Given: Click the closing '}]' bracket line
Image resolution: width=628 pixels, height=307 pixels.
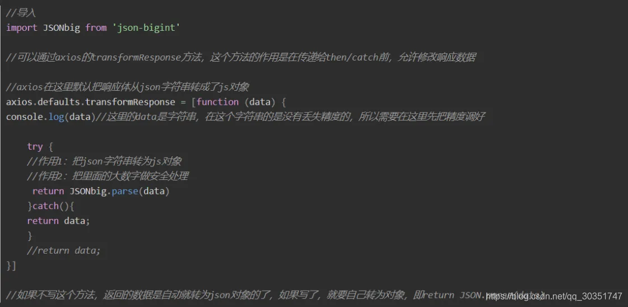Looking at the screenshot, I should tap(11, 266).
